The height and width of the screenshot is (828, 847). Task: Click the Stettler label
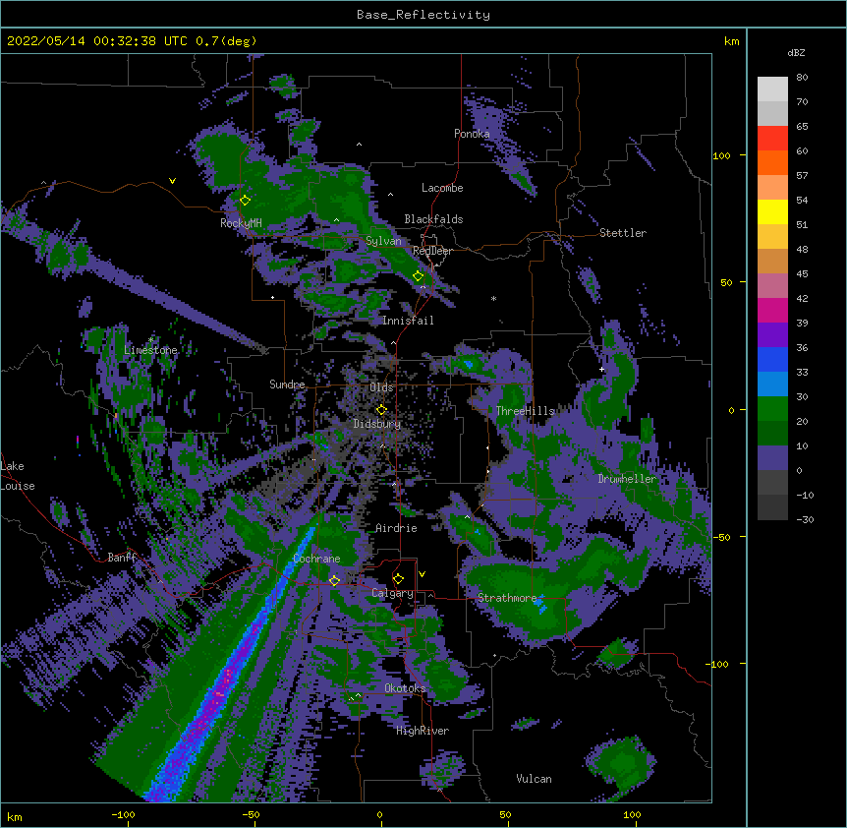(x=623, y=233)
